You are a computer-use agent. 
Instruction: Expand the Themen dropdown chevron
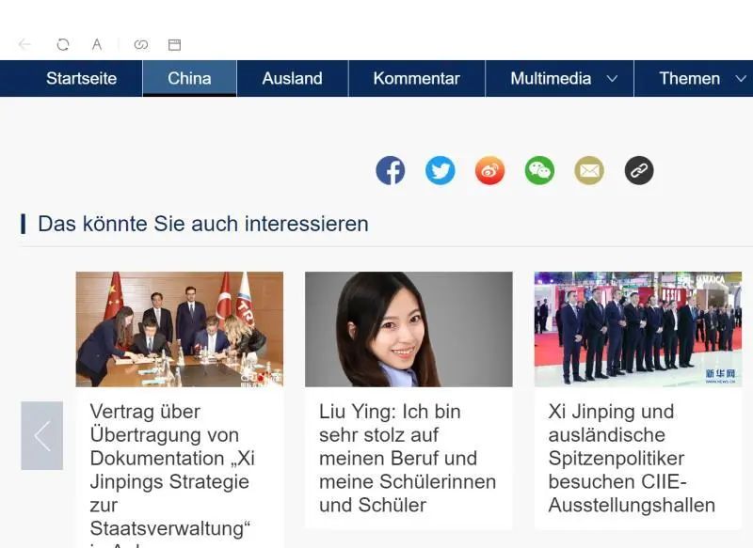click(741, 79)
